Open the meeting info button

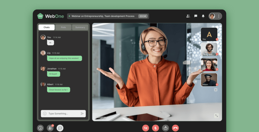click(40, 128)
